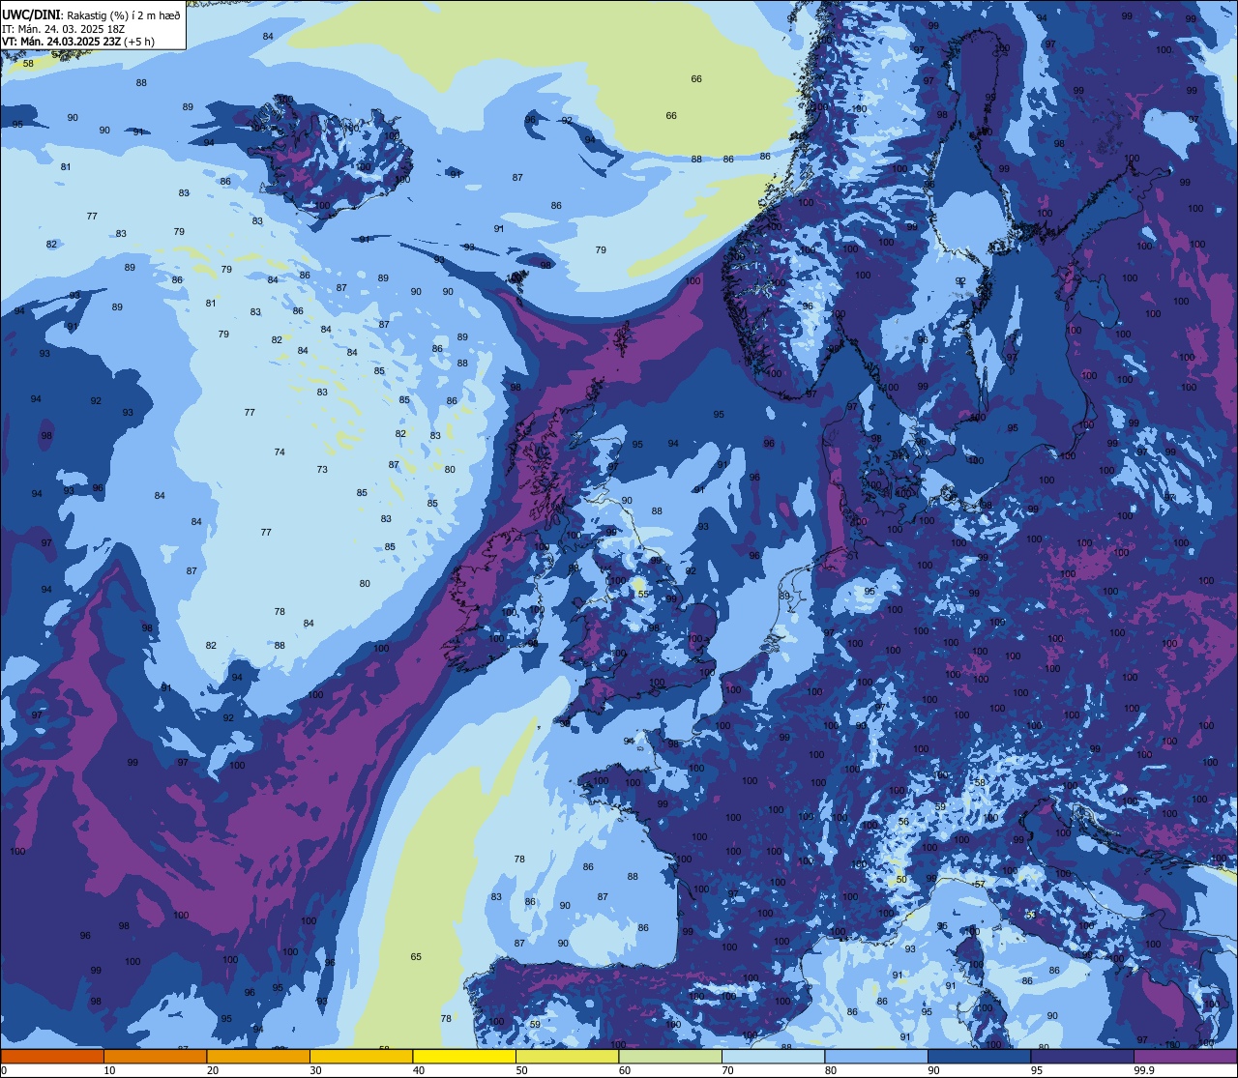Screen dimensions: 1238x1078
Task: Click the 20–30% amber legend swatch
Action: pyautogui.click(x=258, y=1056)
